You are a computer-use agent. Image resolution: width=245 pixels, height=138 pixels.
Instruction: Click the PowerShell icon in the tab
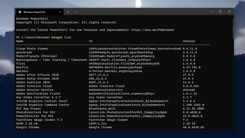pos(20,12)
